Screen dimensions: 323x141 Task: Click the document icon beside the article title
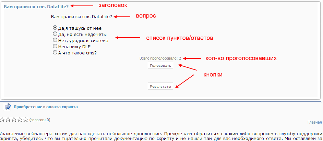pyautogui.click(x=7, y=106)
